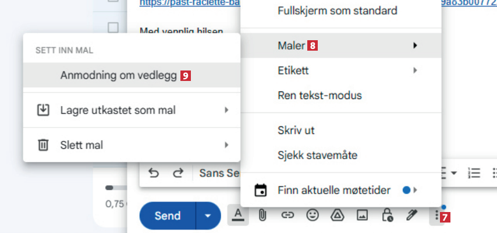Click the redo arrow icon
Screen dimensions: 497x233
pos(177,173)
